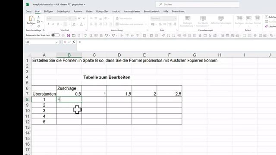Click the text orientation icon
This screenshot has width=276, height=155.
(x=106, y=18)
